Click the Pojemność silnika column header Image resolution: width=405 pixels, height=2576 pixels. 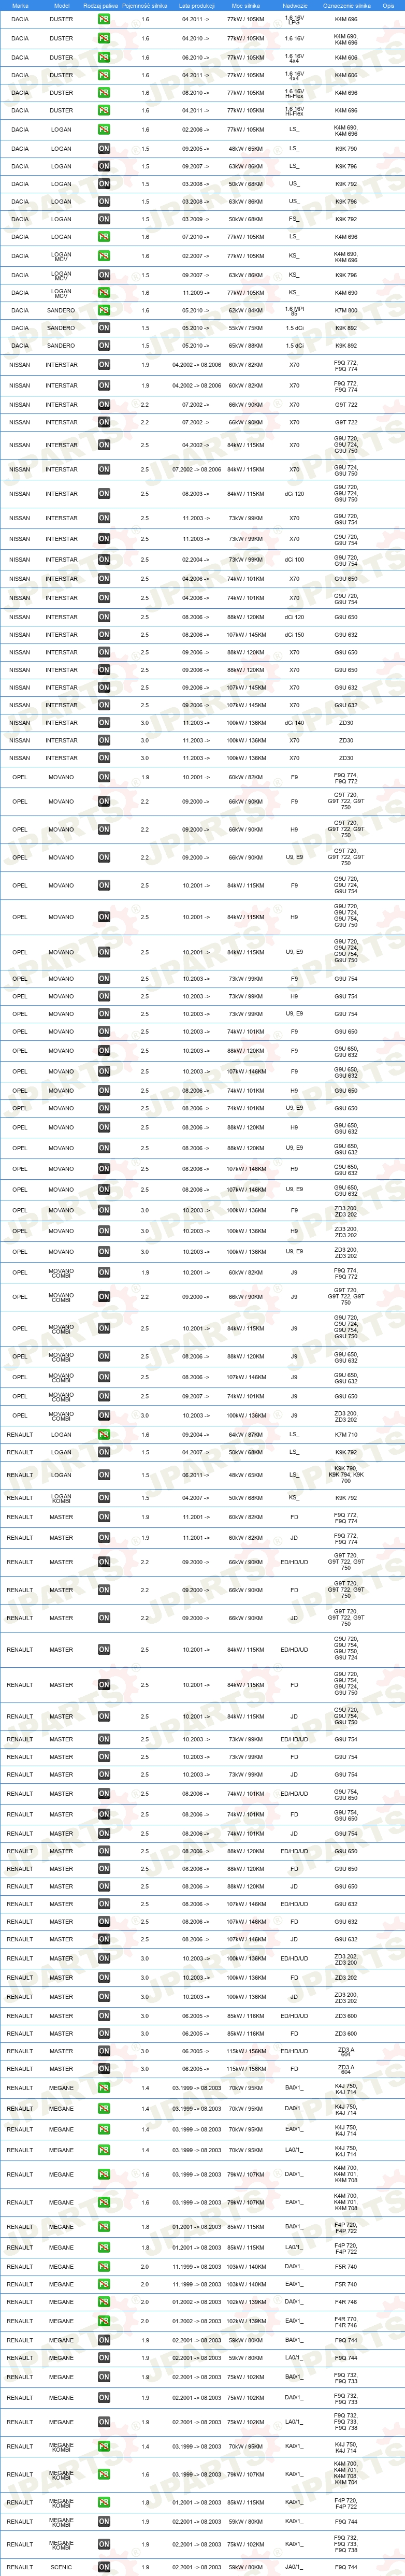[x=144, y=5]
